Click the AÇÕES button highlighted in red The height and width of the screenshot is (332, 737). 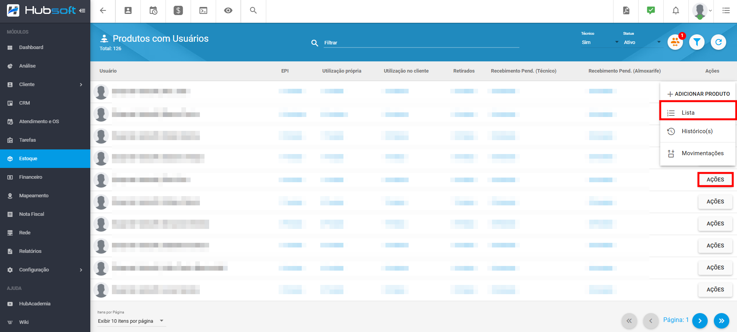[715, 180]
